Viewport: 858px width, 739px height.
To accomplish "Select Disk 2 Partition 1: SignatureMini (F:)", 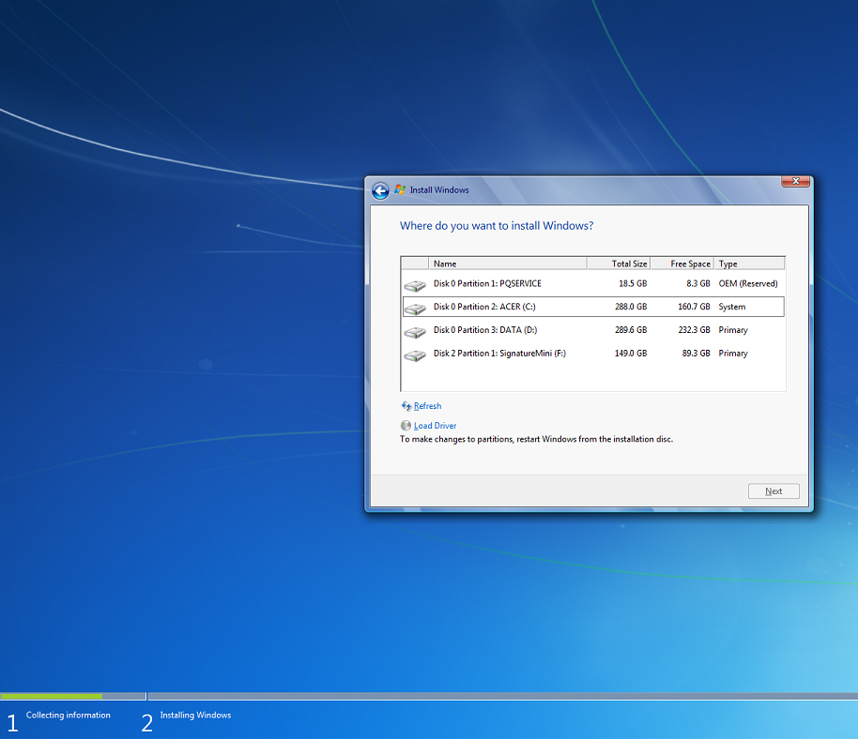I will (593, 354).
